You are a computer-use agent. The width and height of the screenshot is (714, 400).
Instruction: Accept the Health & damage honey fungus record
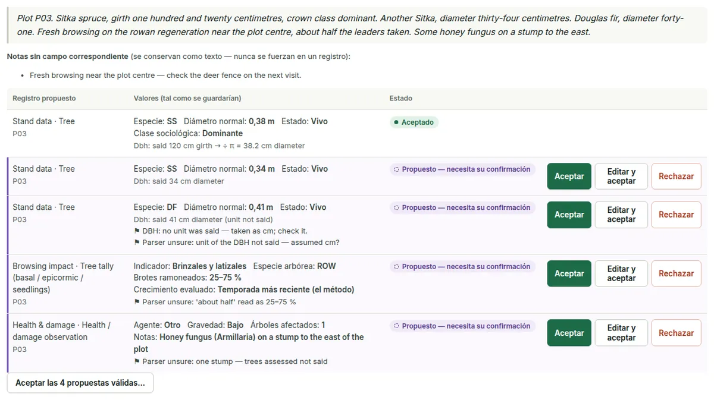(x=569, y=333)
